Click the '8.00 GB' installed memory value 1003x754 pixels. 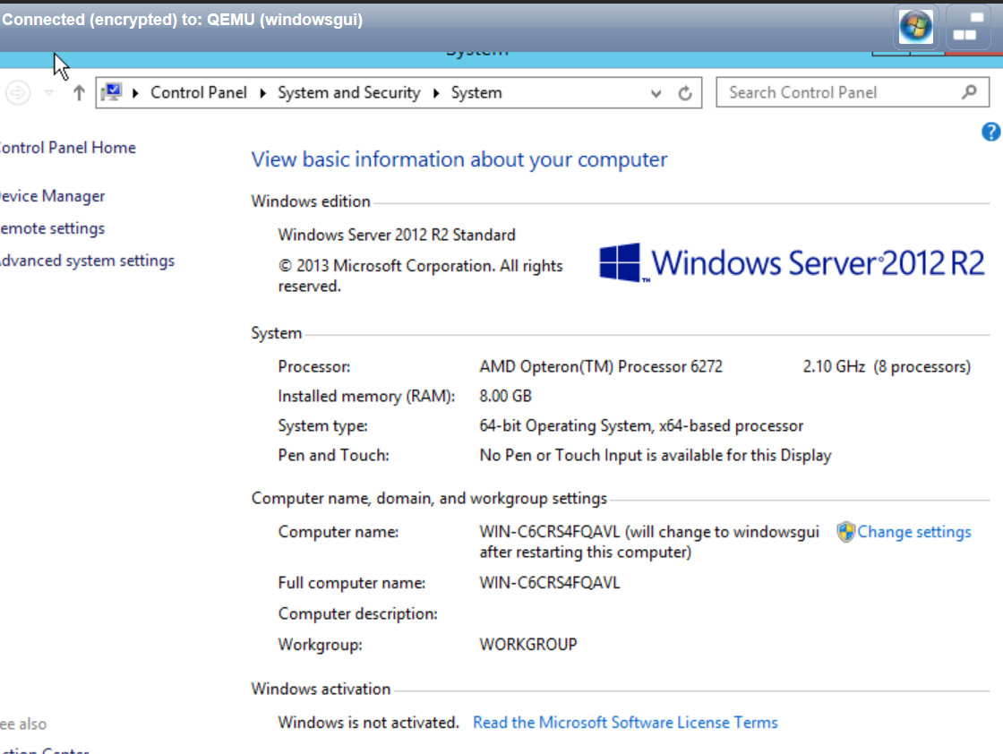tap(505, 397)
